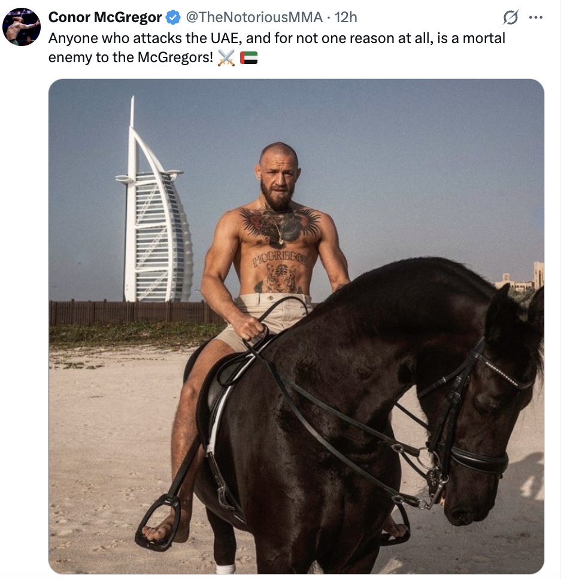Screen dimensions: 570x579
Task: Click the 12h post timestamp
Action: pyautogui.click(x=345, y=17)
